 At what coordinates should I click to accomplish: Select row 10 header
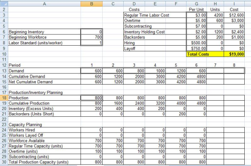[4, 54]
